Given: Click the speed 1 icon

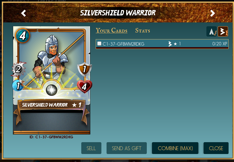Looking at the screenshot, I should 18,86.
